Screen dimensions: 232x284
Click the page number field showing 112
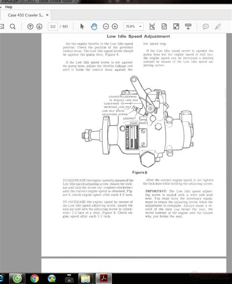(53, 26)
